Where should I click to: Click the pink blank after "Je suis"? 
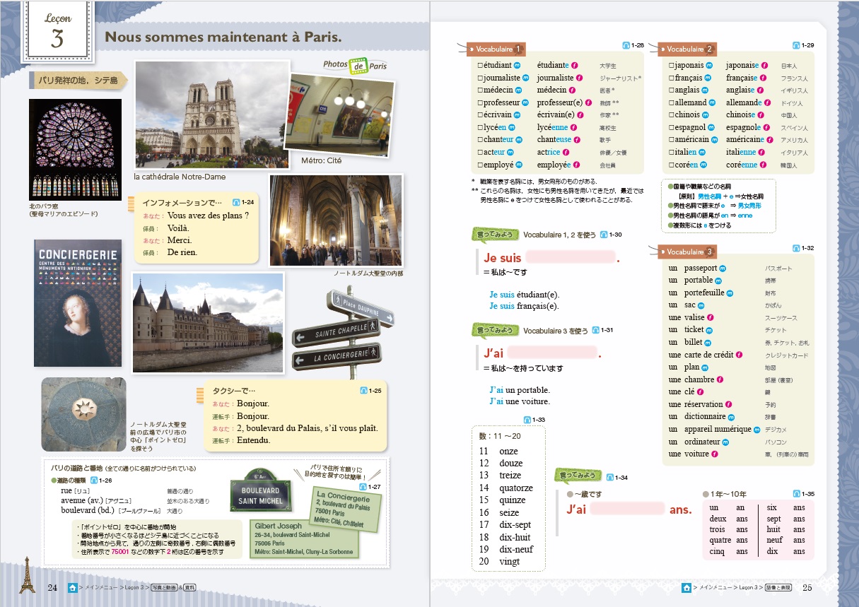pos(571,258)
